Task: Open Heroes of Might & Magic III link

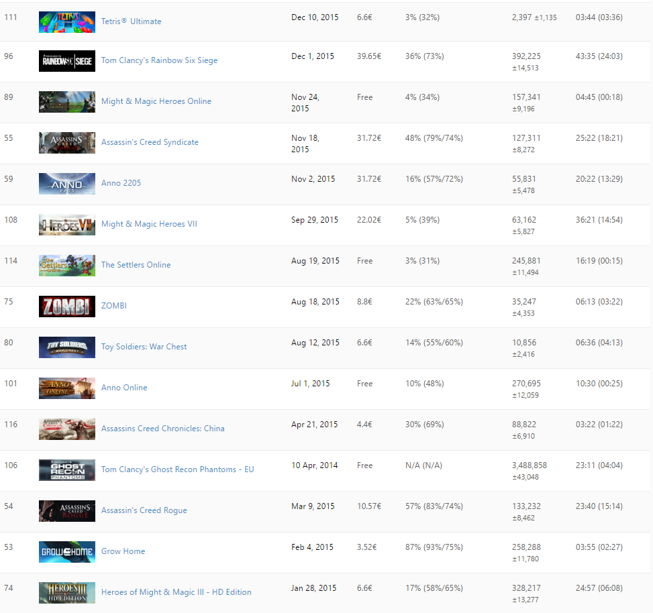Action: point(176,592)
